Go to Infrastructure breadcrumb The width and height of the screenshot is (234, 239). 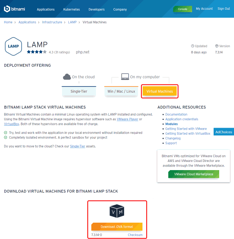52,22
